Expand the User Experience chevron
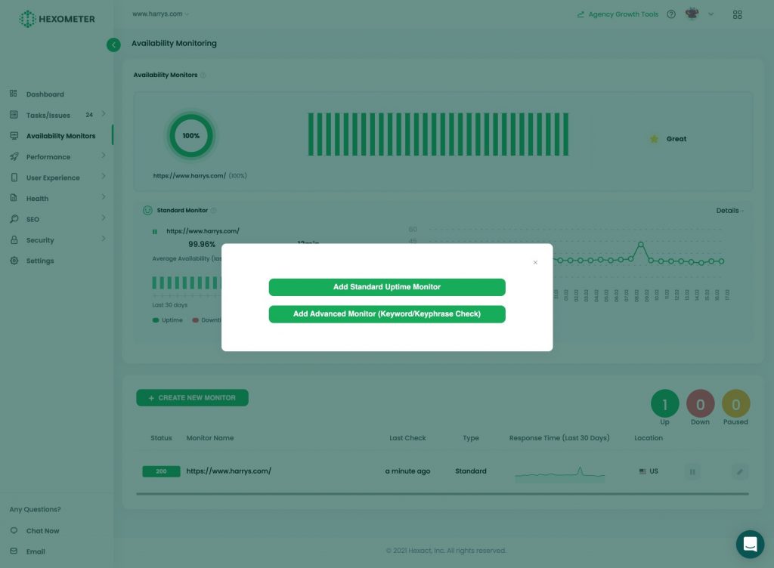 pyautogui.click(x=103, y=176)
